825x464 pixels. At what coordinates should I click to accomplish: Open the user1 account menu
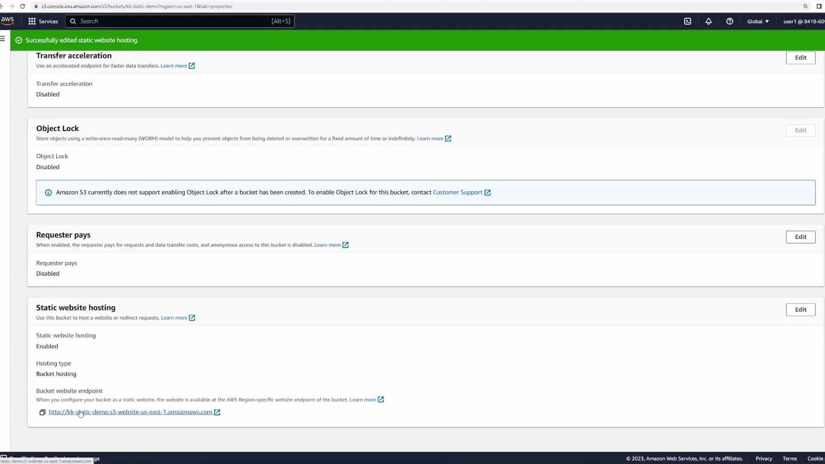pyautogui.click(x=803, y=21)
